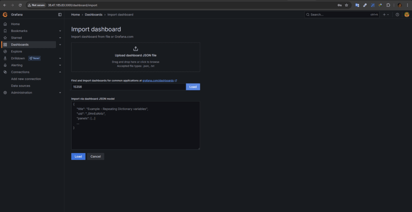The width and height of the screenshot is (412, 212).
Task: Open the browser three-dot menu
Action: (x=407, y=5)
